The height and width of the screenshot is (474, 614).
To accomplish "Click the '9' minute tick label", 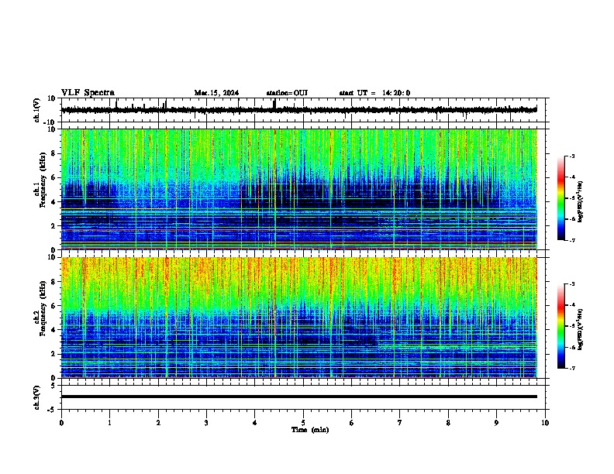I will [496, 423].
